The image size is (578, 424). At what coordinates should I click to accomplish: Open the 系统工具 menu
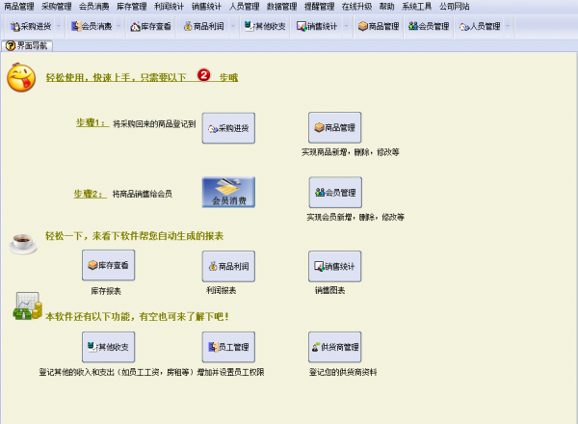[x=416, y=7]
